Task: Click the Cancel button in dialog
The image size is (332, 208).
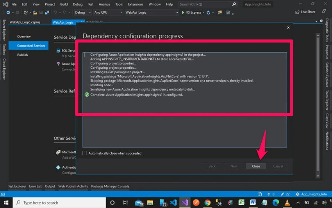Action: 278,166
